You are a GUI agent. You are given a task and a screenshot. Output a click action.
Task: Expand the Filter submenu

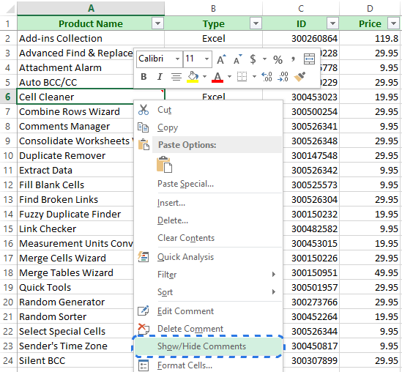pyautogui.click(x=208, y=275)
